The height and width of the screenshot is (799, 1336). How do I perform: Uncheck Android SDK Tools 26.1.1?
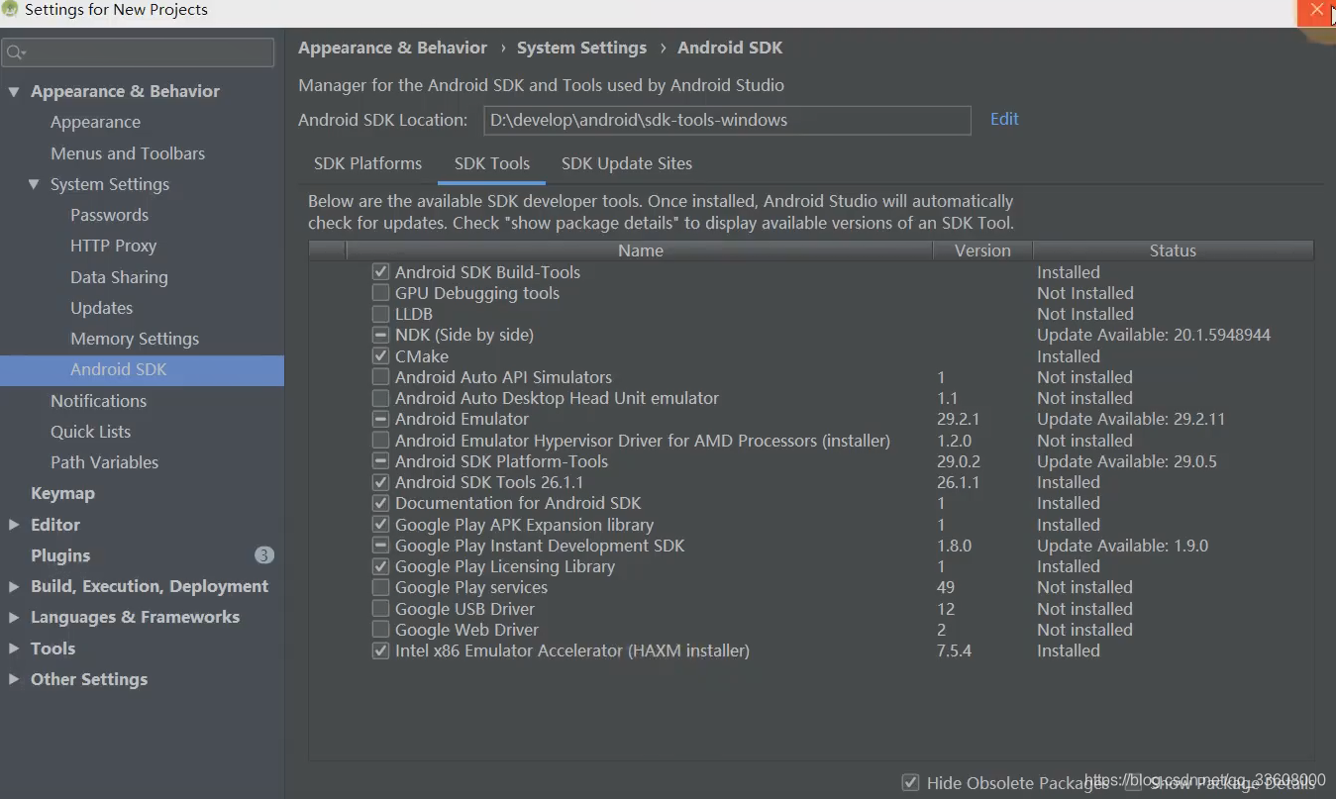pos(380,482)
